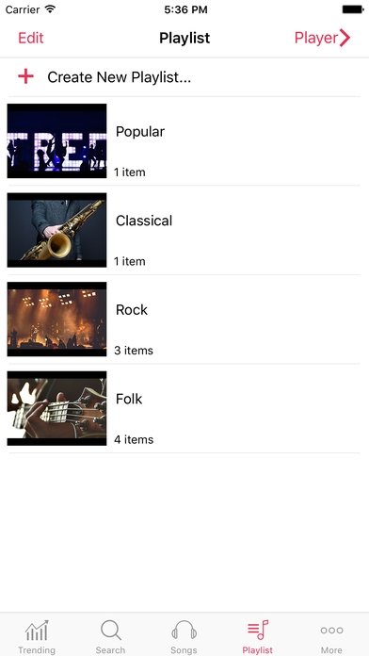The width and height of the screenshot is (369, 656).
Task: Tap the Wi-Fi status icon
Action: pyautogui.click(x=51, y=9)
